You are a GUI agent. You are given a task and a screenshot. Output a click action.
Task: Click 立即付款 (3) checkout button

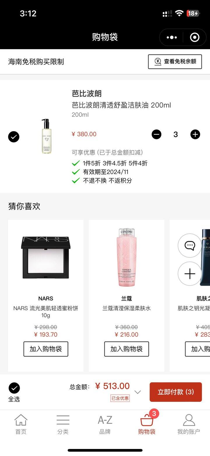(176, 392)
